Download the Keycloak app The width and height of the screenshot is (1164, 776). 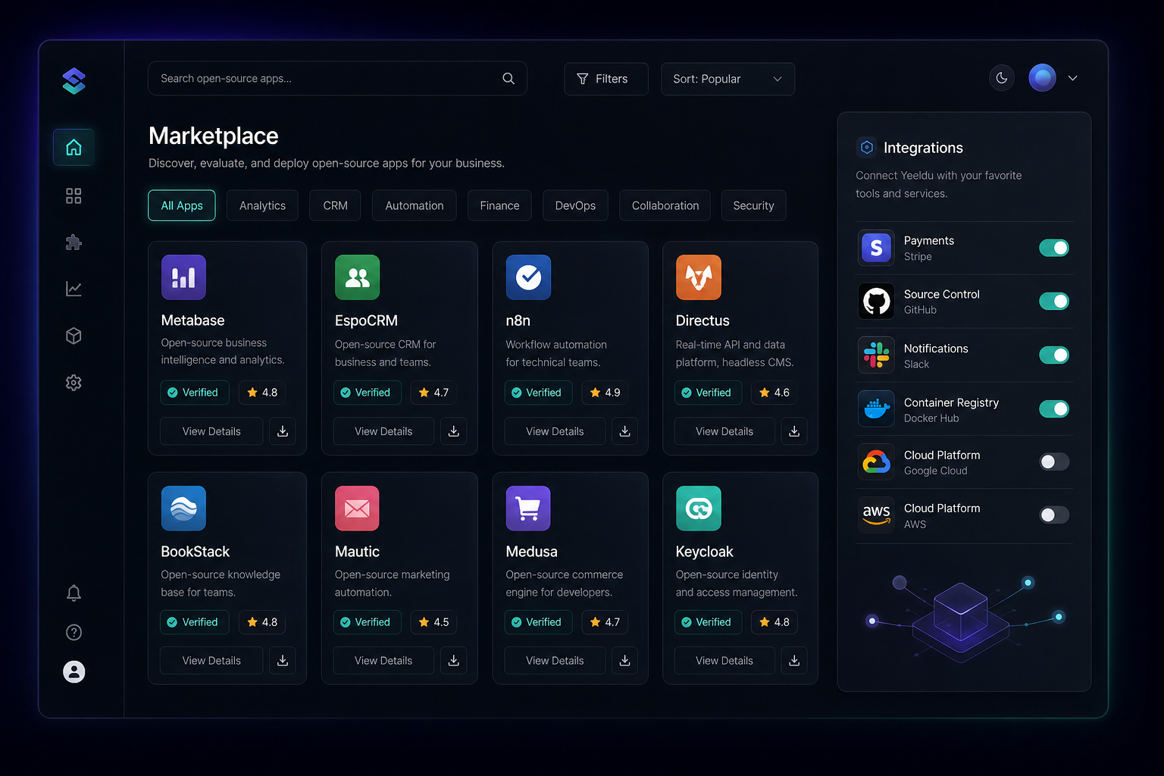(794, 661)
